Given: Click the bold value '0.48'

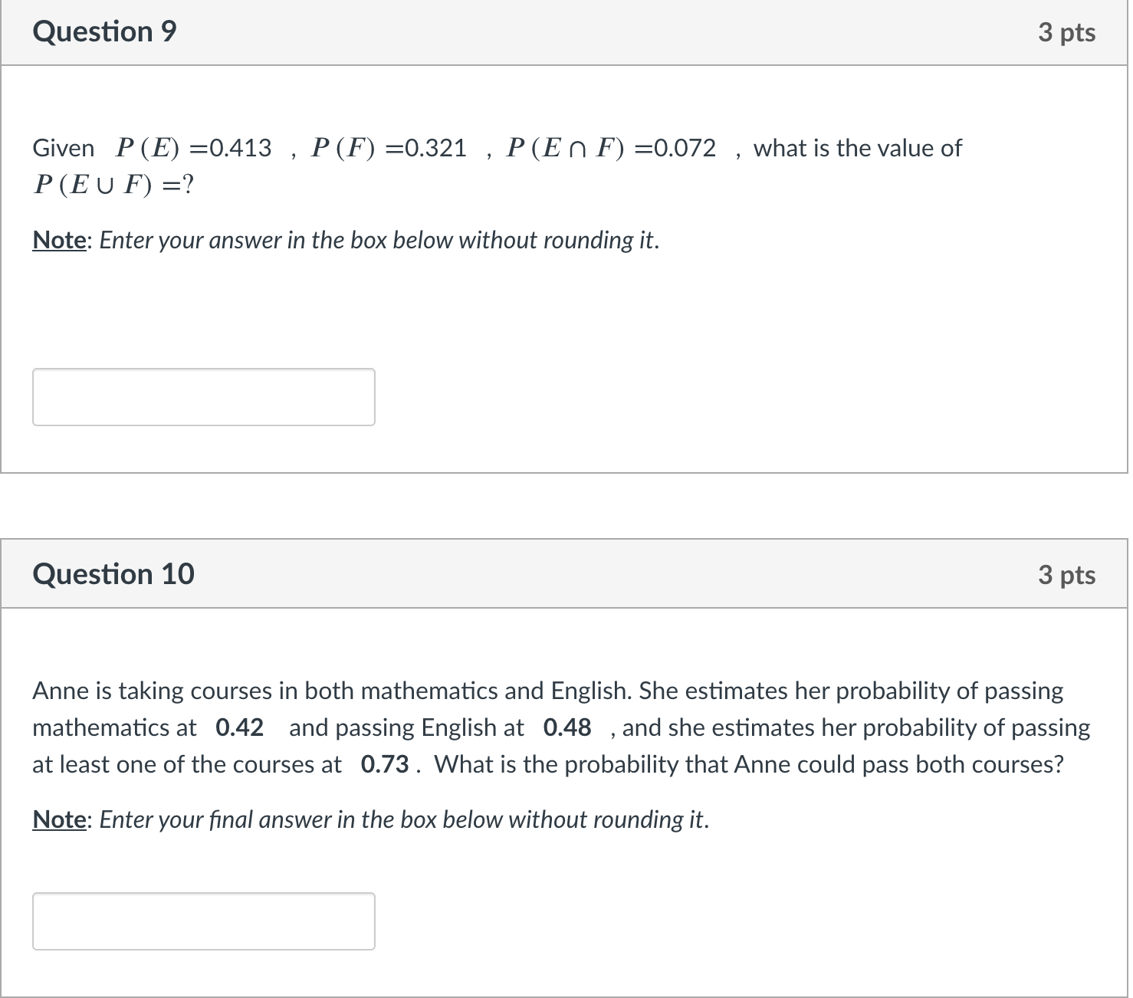Looking at the screenshot, I should pyautogui.click(x=567, y=727).
